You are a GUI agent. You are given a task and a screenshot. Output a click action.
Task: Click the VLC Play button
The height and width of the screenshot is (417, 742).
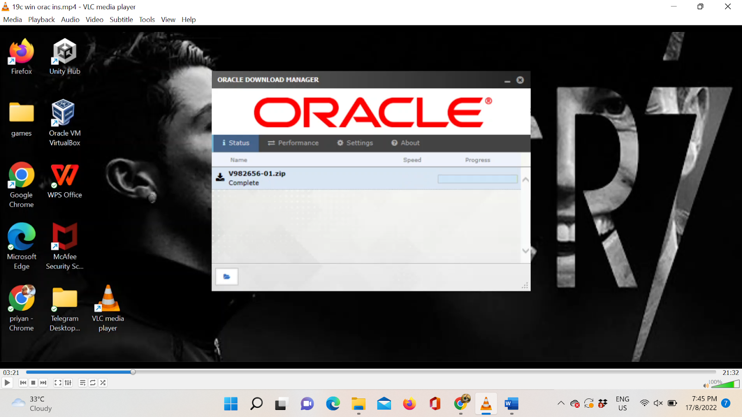7,383
